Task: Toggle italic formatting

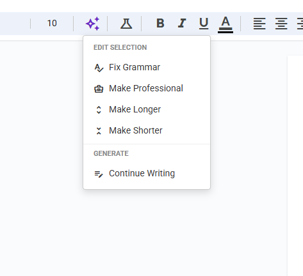Action: pyautogui.click(x=182, y=23)
